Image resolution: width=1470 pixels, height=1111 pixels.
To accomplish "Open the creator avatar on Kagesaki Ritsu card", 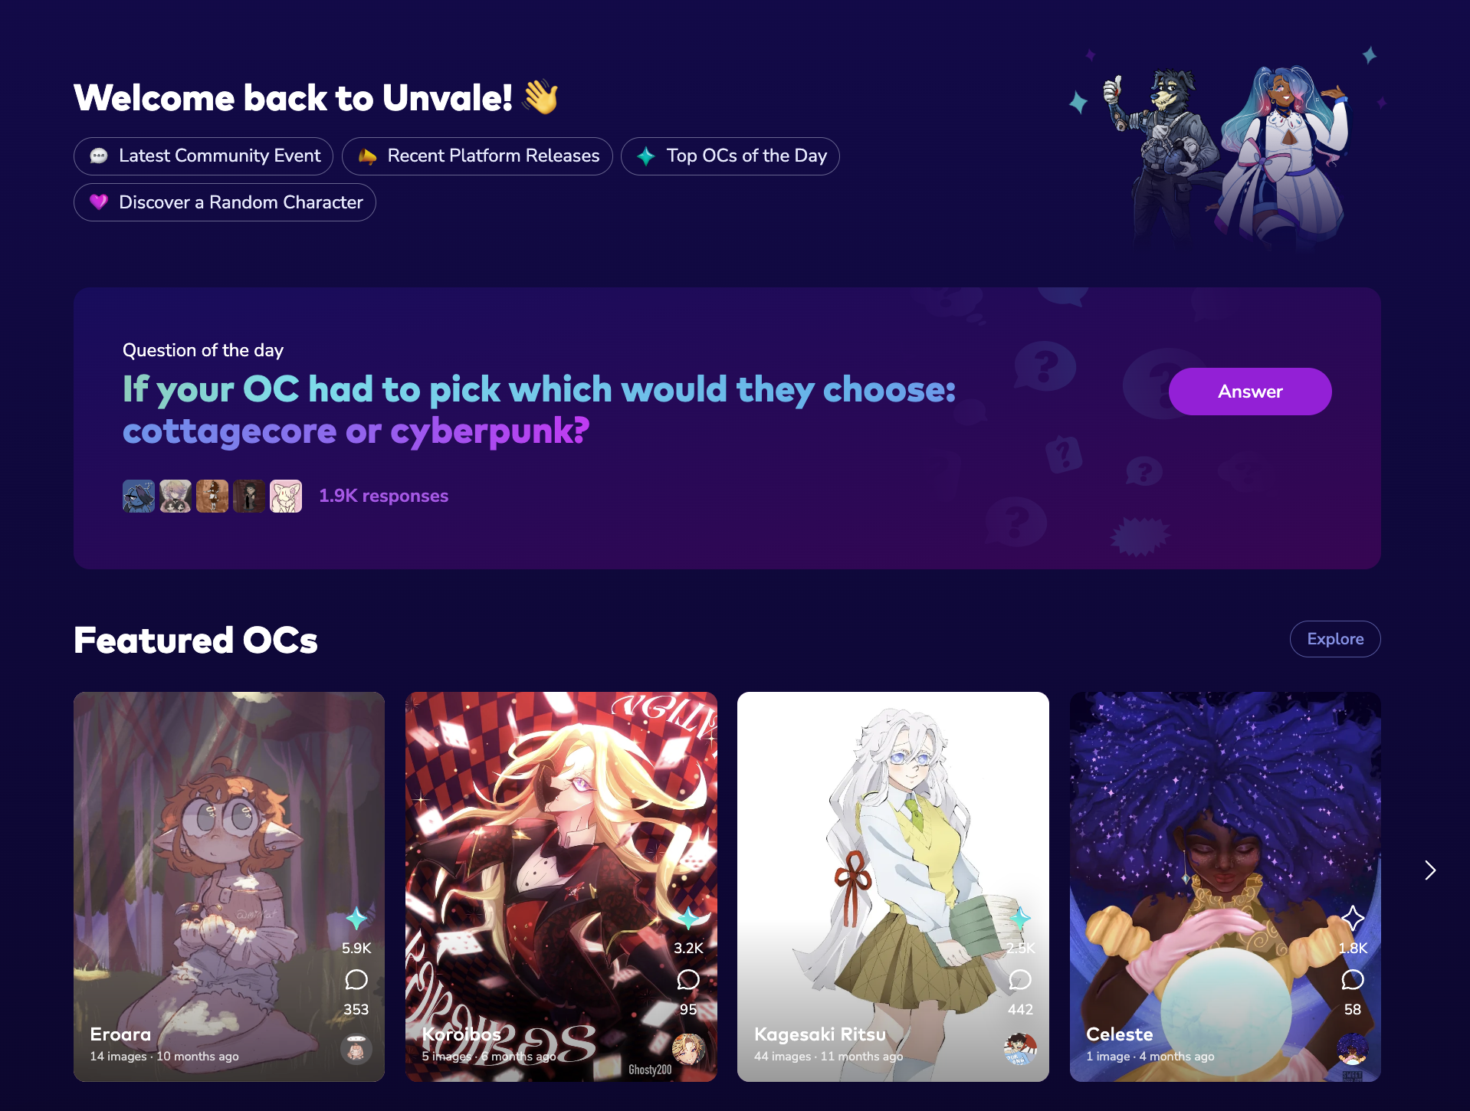I will tap(1020, 1049).
